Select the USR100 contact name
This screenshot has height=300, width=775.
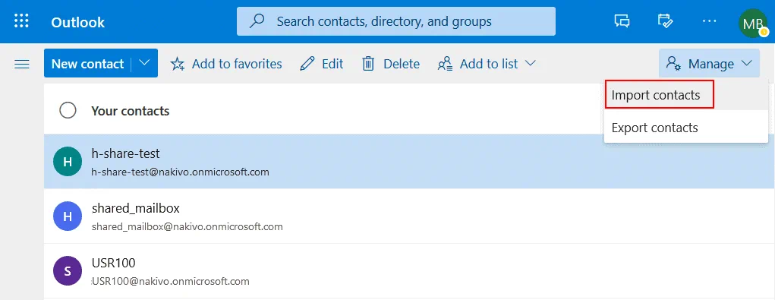[113, 263]
